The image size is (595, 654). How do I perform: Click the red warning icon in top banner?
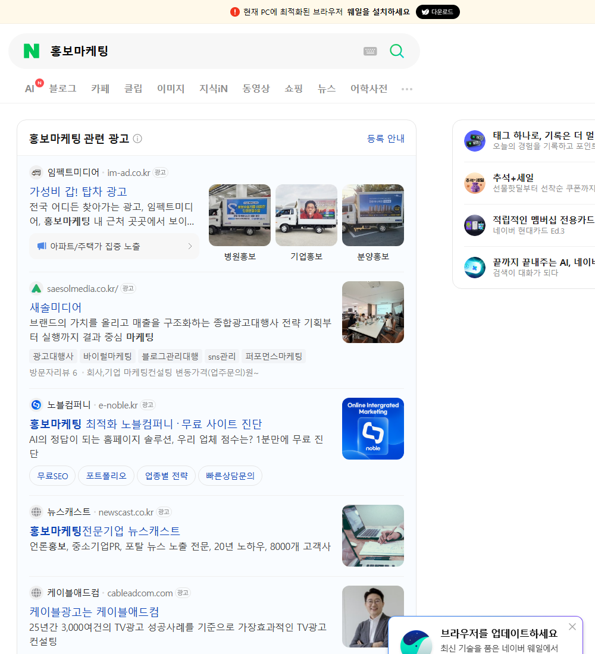pyautogui.click(x=234, y=12)
